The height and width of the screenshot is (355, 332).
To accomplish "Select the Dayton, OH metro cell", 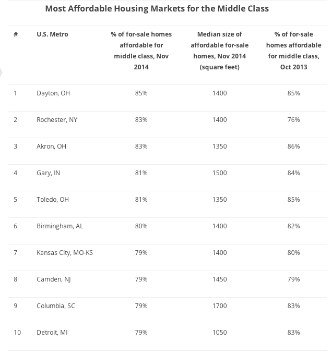I will coord(53,93).
